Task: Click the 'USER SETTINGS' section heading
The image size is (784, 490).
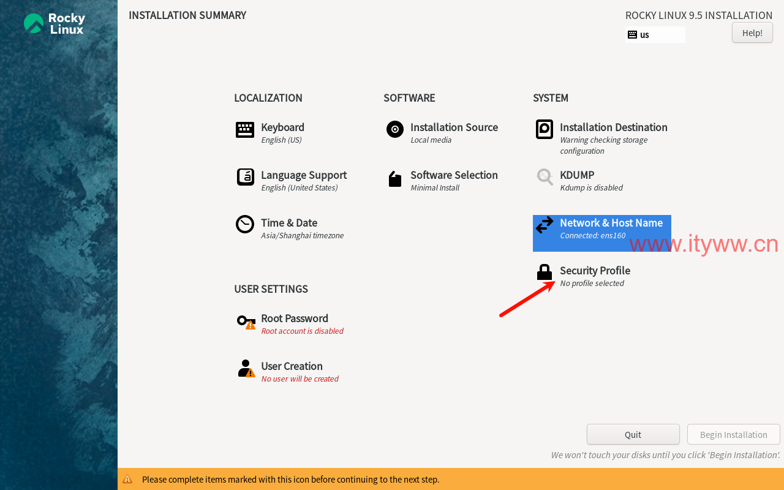Action: point(271,289)
